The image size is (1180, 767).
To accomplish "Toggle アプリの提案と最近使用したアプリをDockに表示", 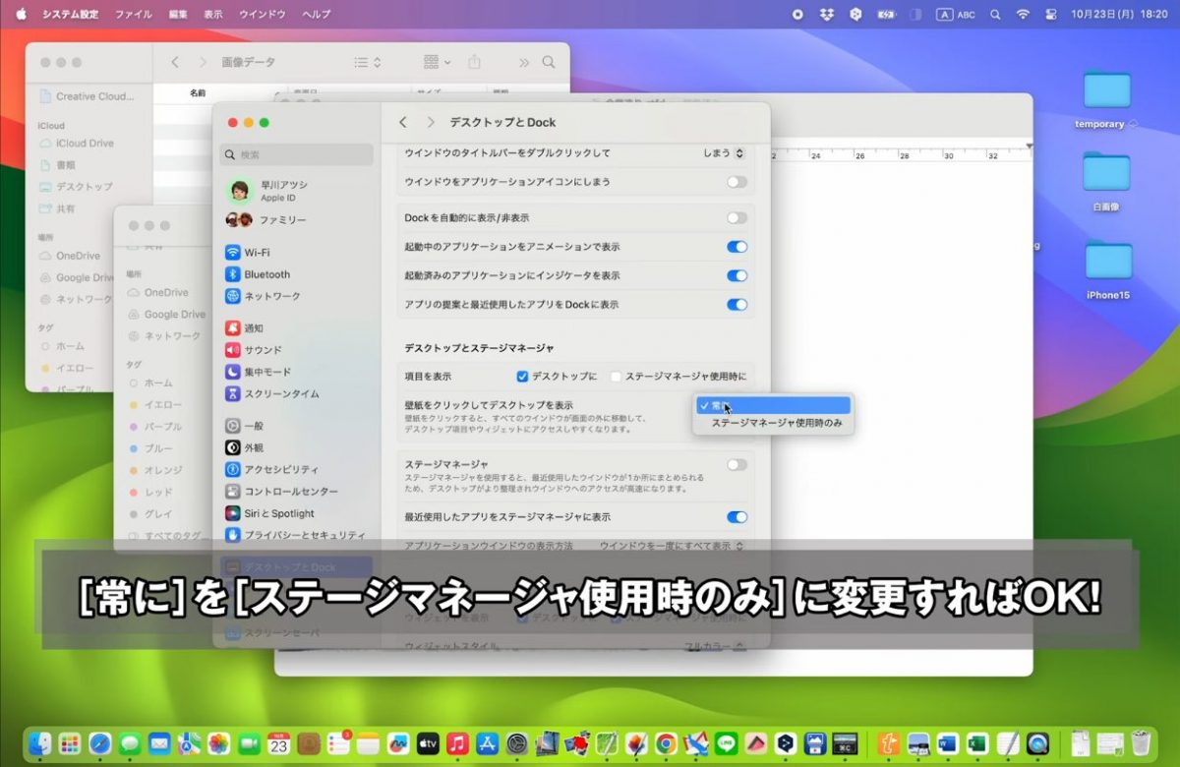I will coord(737,305).
